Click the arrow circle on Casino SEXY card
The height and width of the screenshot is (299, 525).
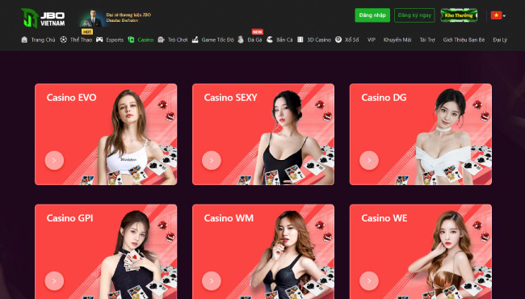click(212, 160)
